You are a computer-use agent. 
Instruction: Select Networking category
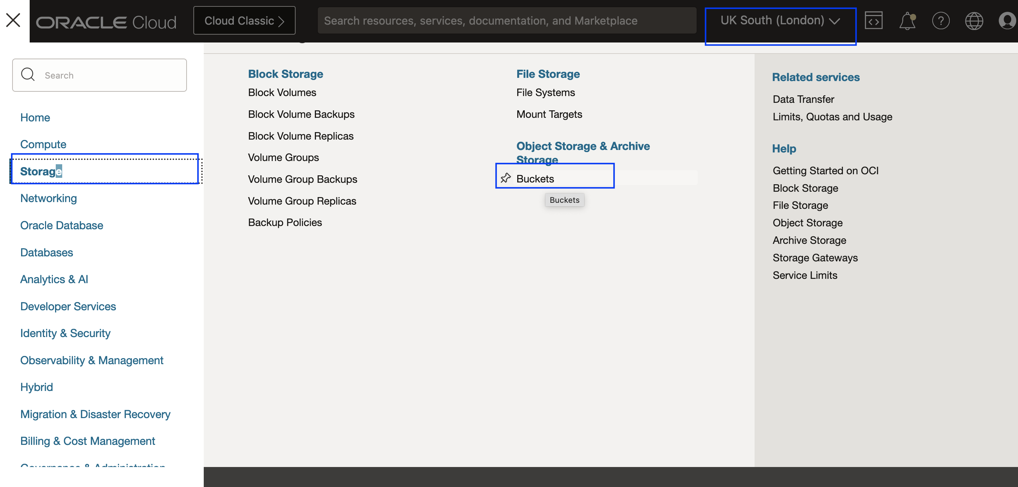tap(49, 198)
